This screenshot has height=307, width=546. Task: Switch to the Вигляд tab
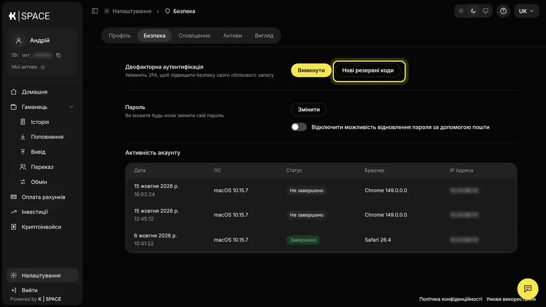pos(264,36)
